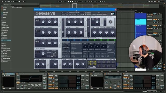
Task: Toggle the Modulation OSC power
Action: coord(35,49)
